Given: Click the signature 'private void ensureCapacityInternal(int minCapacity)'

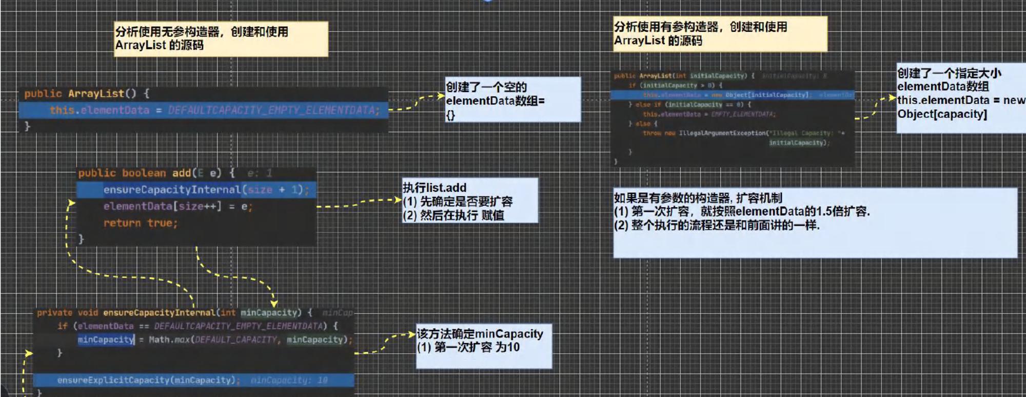Looking at the screenshot, I should tap(169, 312).
